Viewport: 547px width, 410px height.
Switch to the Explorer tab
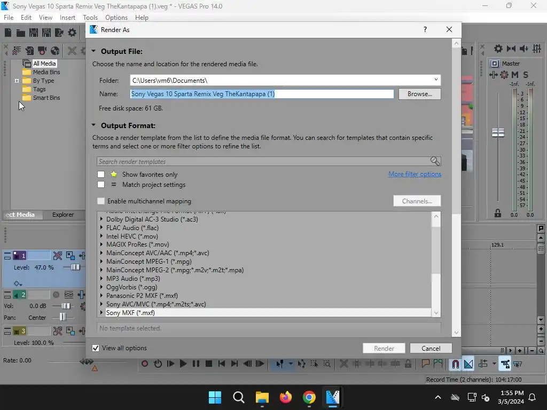pos(63,215)
